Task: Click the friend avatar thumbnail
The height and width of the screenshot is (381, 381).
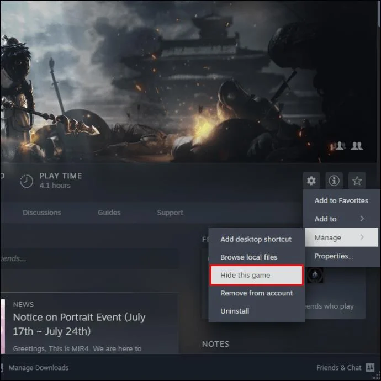Action: [315, 275]
